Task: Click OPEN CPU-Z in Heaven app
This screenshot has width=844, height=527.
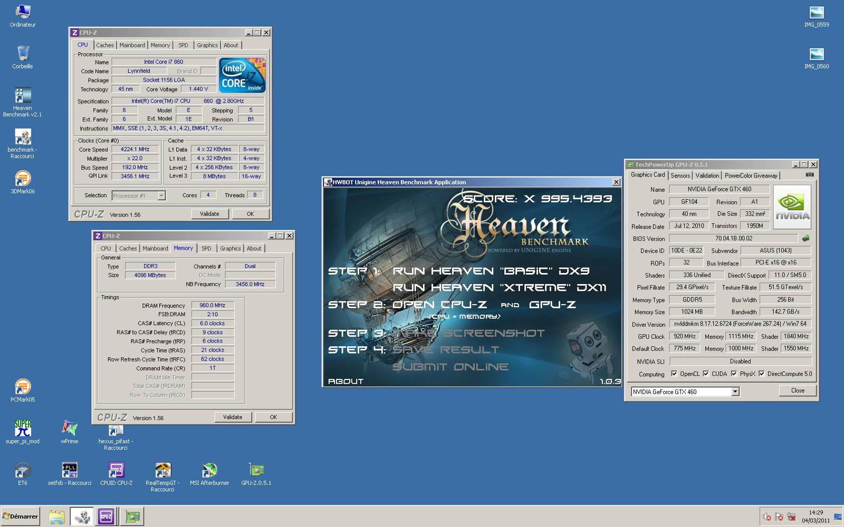Action: 439,305
